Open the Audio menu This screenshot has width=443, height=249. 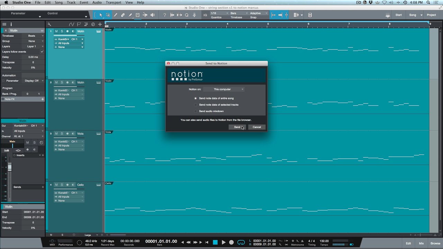(97, 2)
